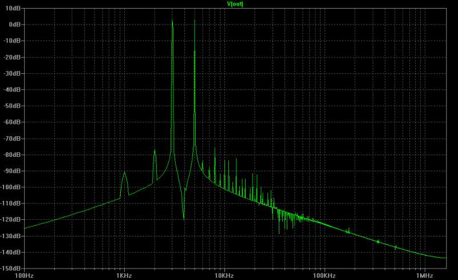The height and width of the screenshot is (280, 458).
Task: Click the V[out] trace label
Action: (x=235, y=3)
